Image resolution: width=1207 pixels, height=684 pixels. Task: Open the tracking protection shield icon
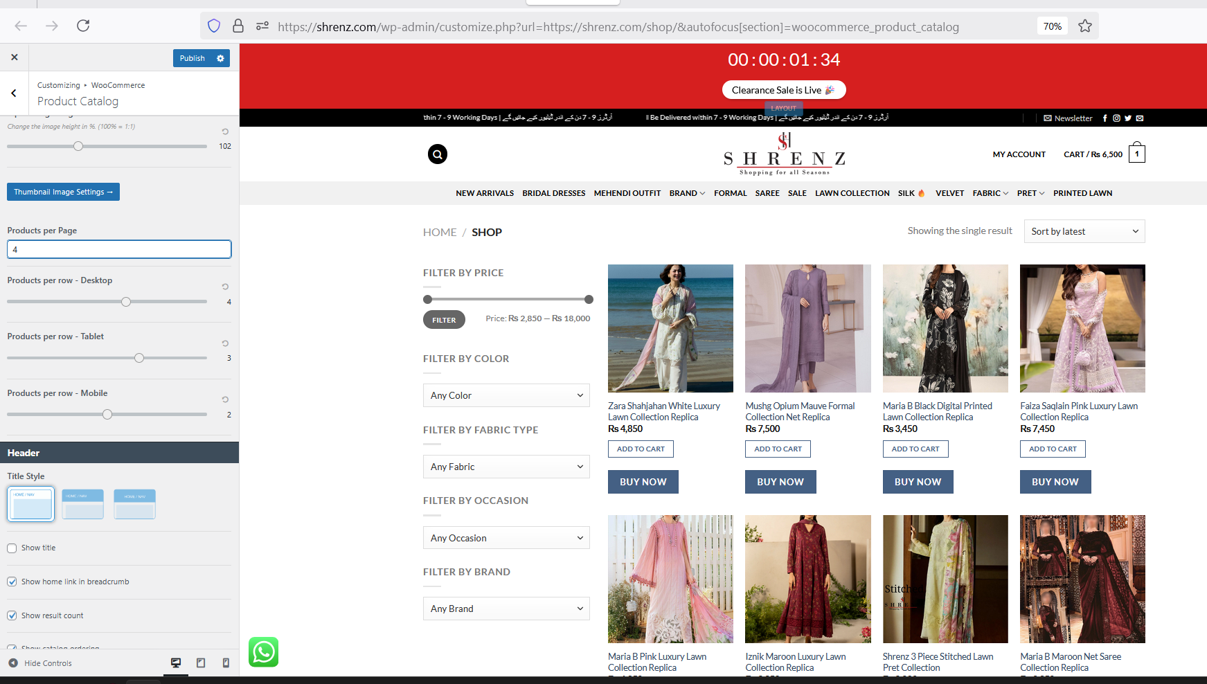[214, 26]
